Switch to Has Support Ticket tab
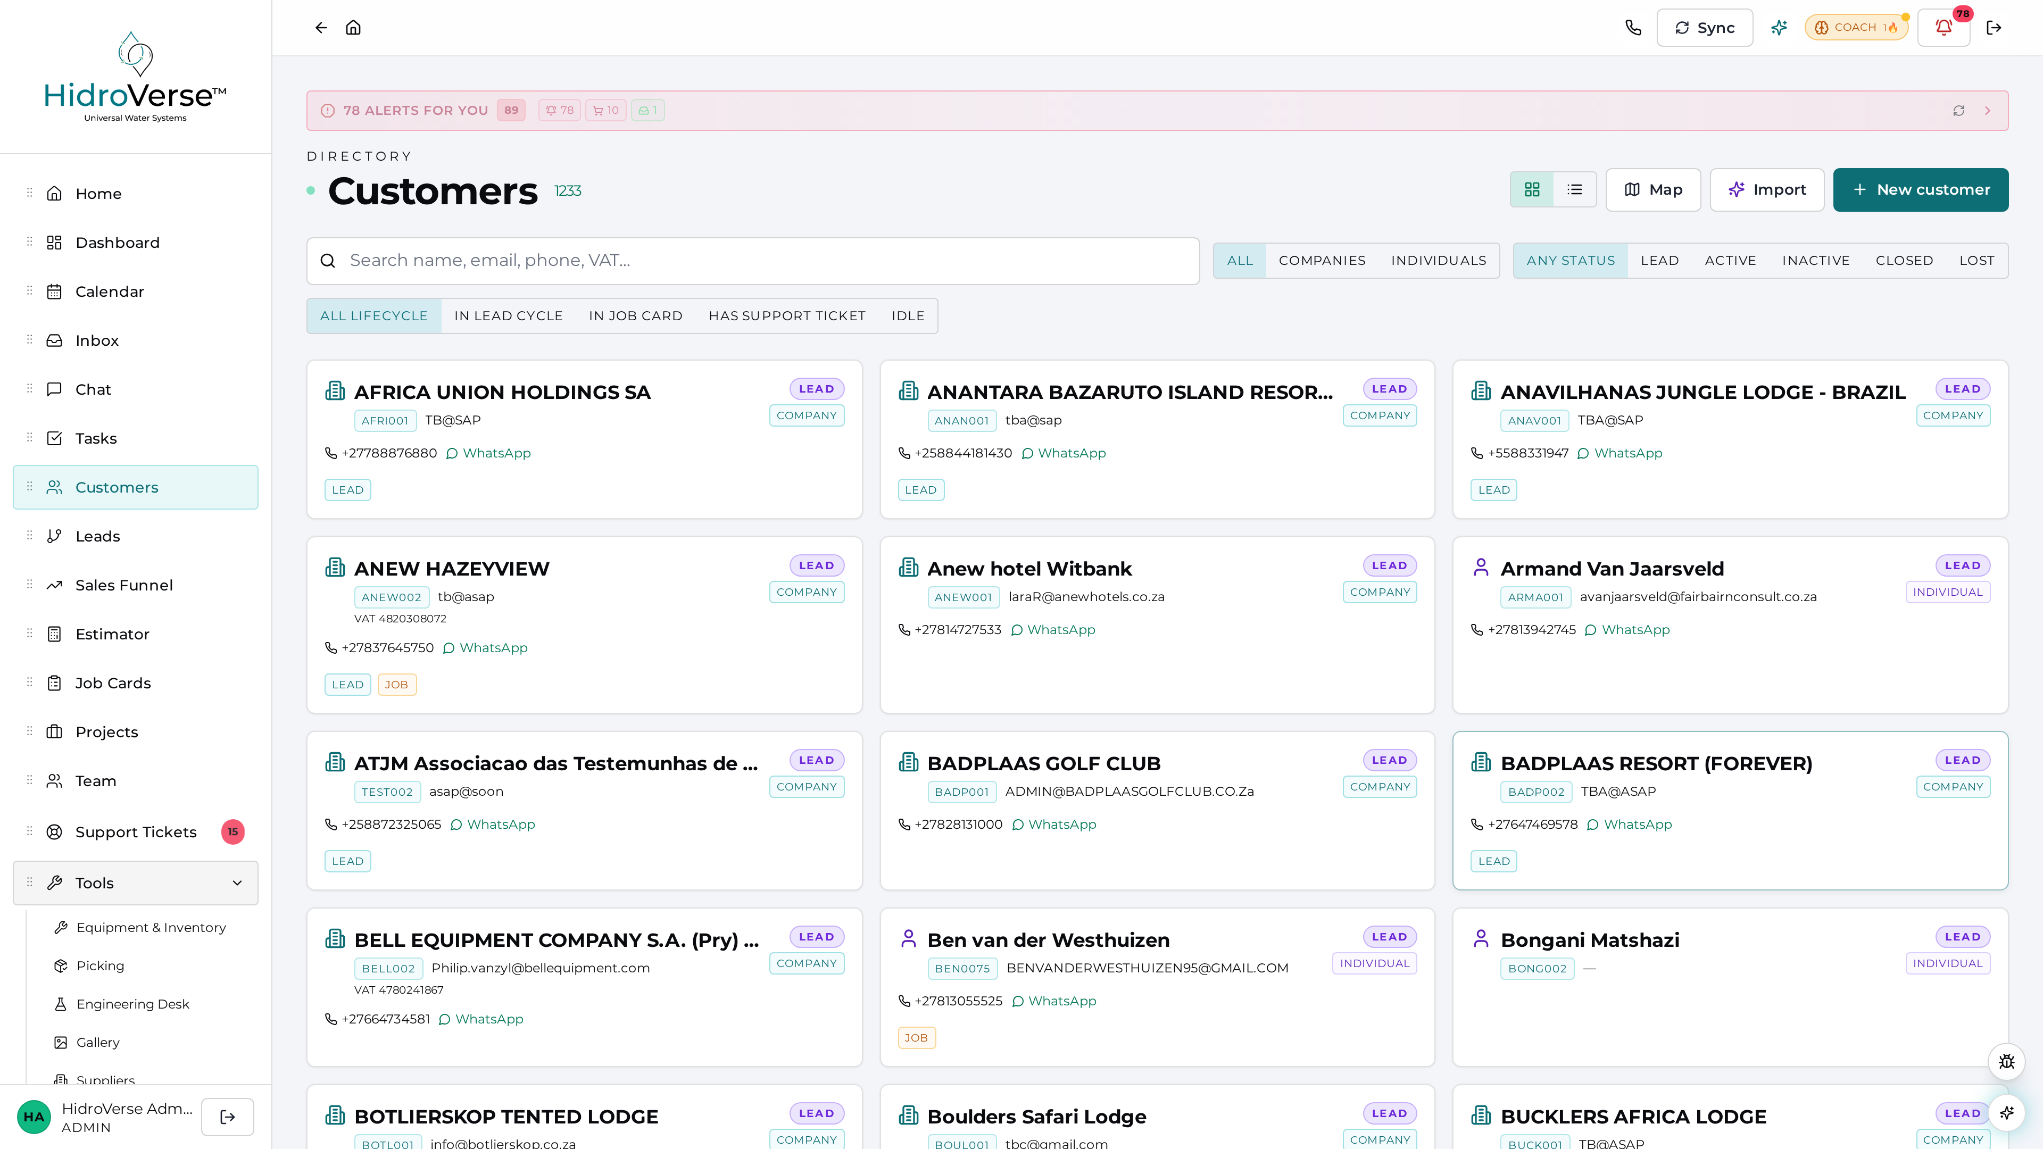2043x1149 pixels. pos(787,317)
